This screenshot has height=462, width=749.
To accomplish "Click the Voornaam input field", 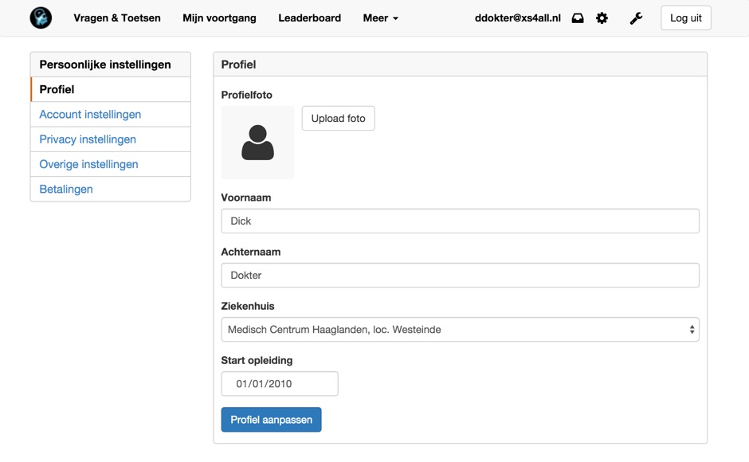I will point(460,221).
